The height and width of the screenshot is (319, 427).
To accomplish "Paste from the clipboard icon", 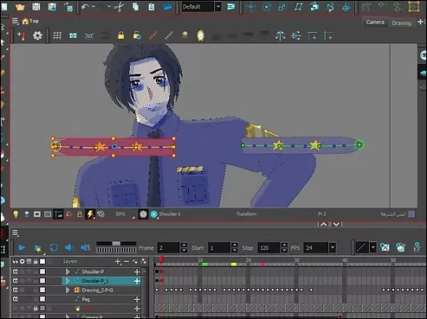I will (x=151, y=7).
